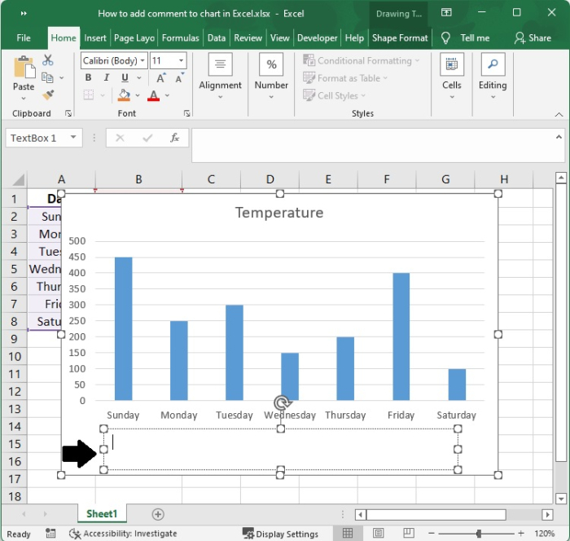Select the Format Painter brush

(x=47, y=95)
